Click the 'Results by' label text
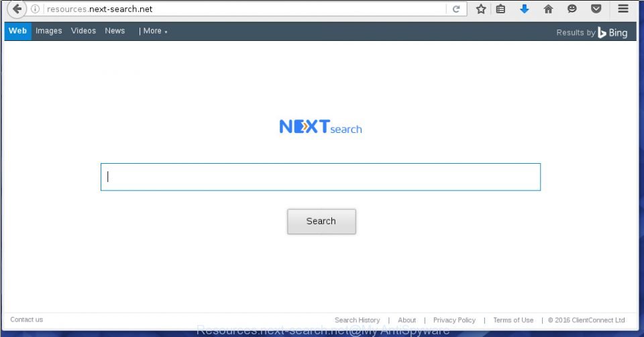644x337 pixels. (x=576, y=32)
